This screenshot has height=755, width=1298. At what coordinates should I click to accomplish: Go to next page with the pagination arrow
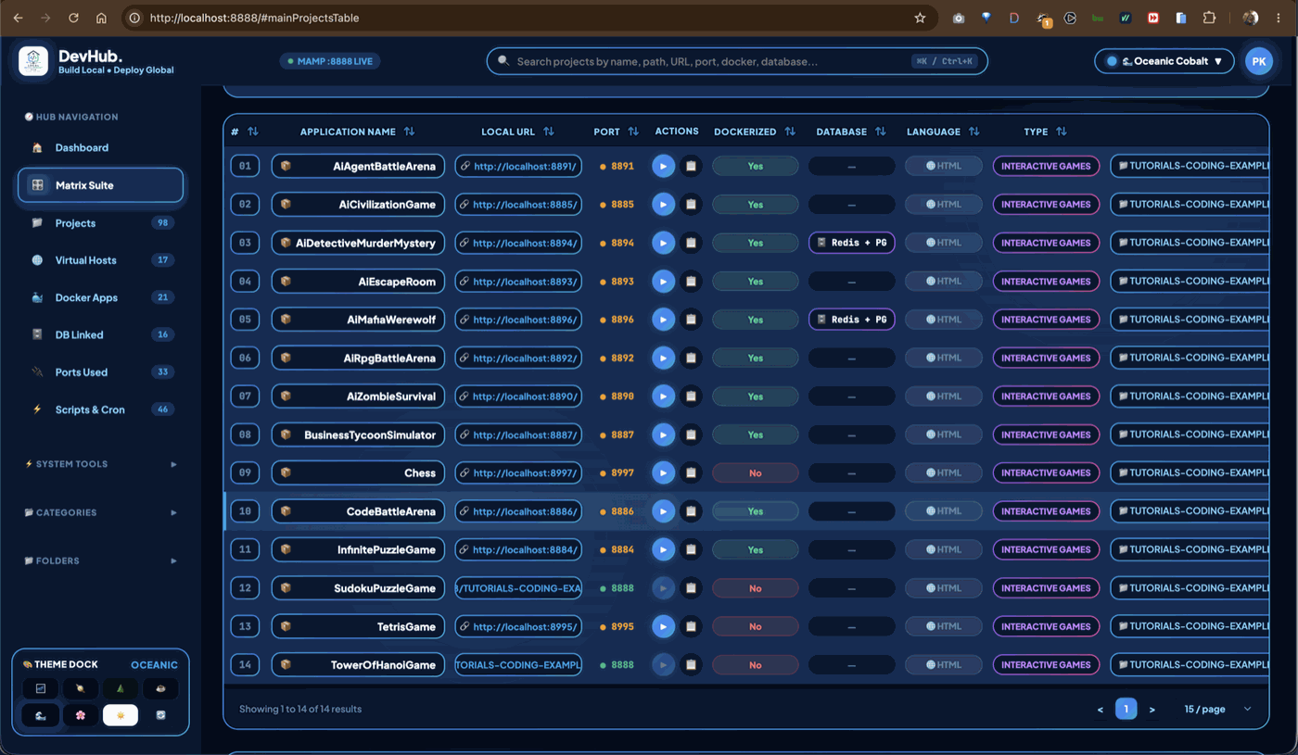click(1152, 710)
